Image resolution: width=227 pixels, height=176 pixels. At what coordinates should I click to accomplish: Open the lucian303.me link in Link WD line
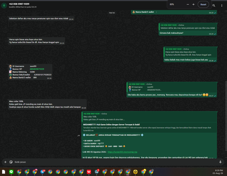123,152
